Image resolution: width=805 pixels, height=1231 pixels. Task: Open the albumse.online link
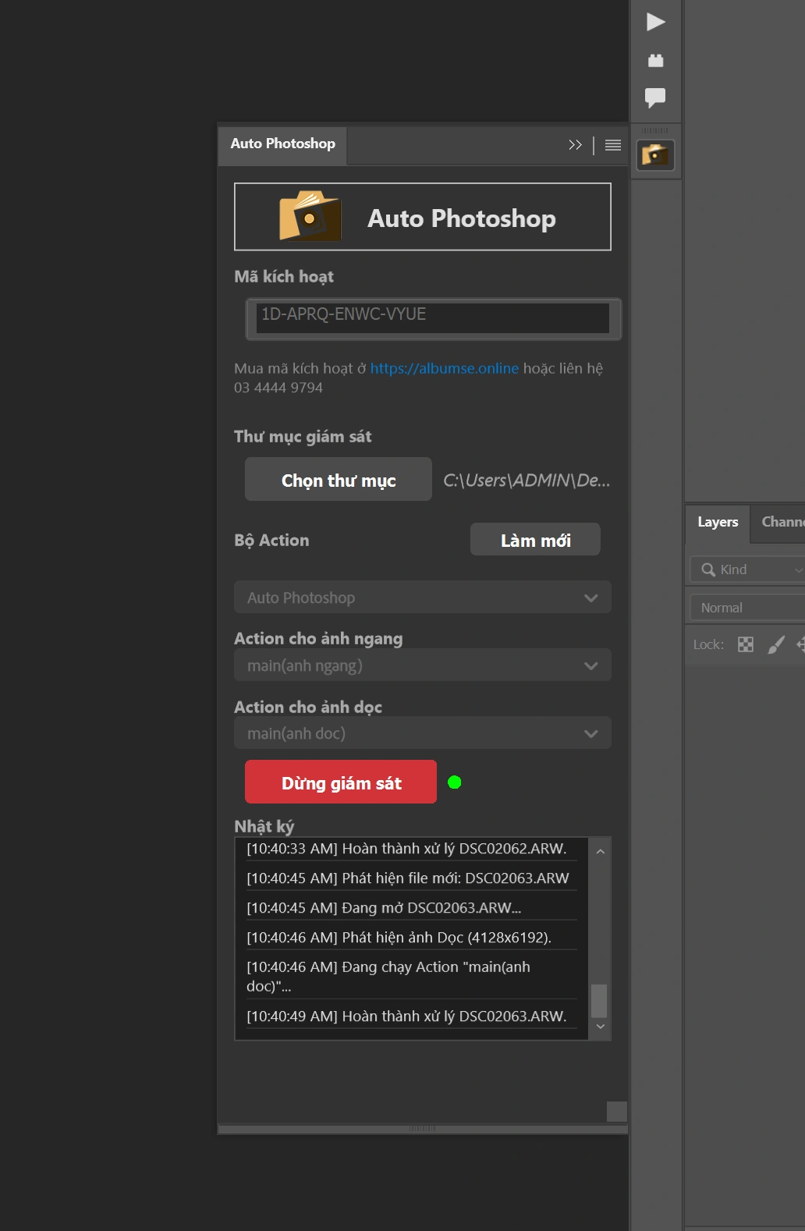444,368
